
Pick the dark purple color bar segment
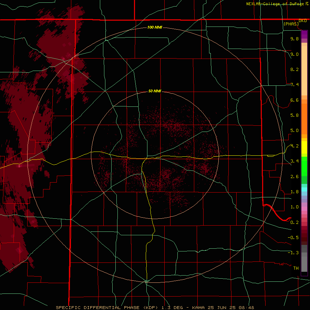coord(304,34)
